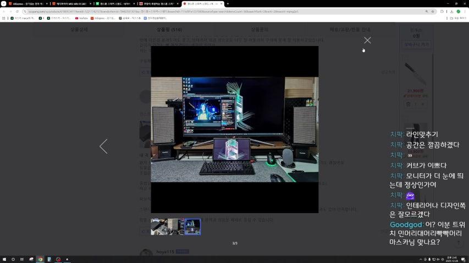469x263 pixels.
Task: Click the browser back arrow
Action: pos(4,11)
